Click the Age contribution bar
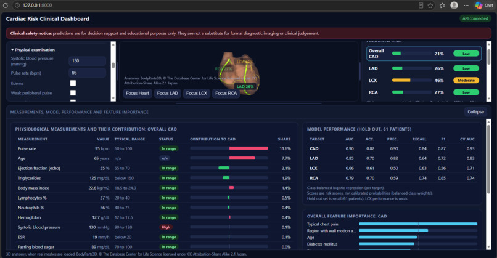 pos(229,158)
